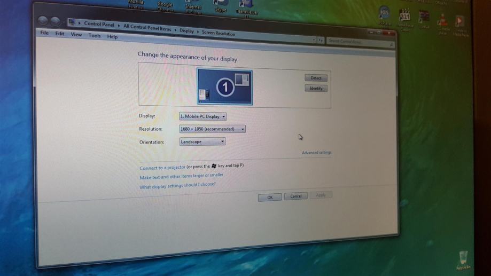Expand arrow after Display breadcrumb
491x276 pixels.
click(198, 31)
